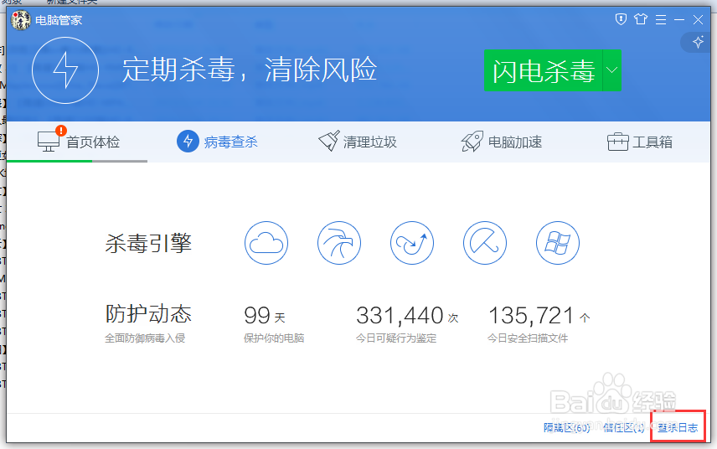717x449 pixels.
Task: Click the Windows logo repair engine icon
Action: coord(558,243)
